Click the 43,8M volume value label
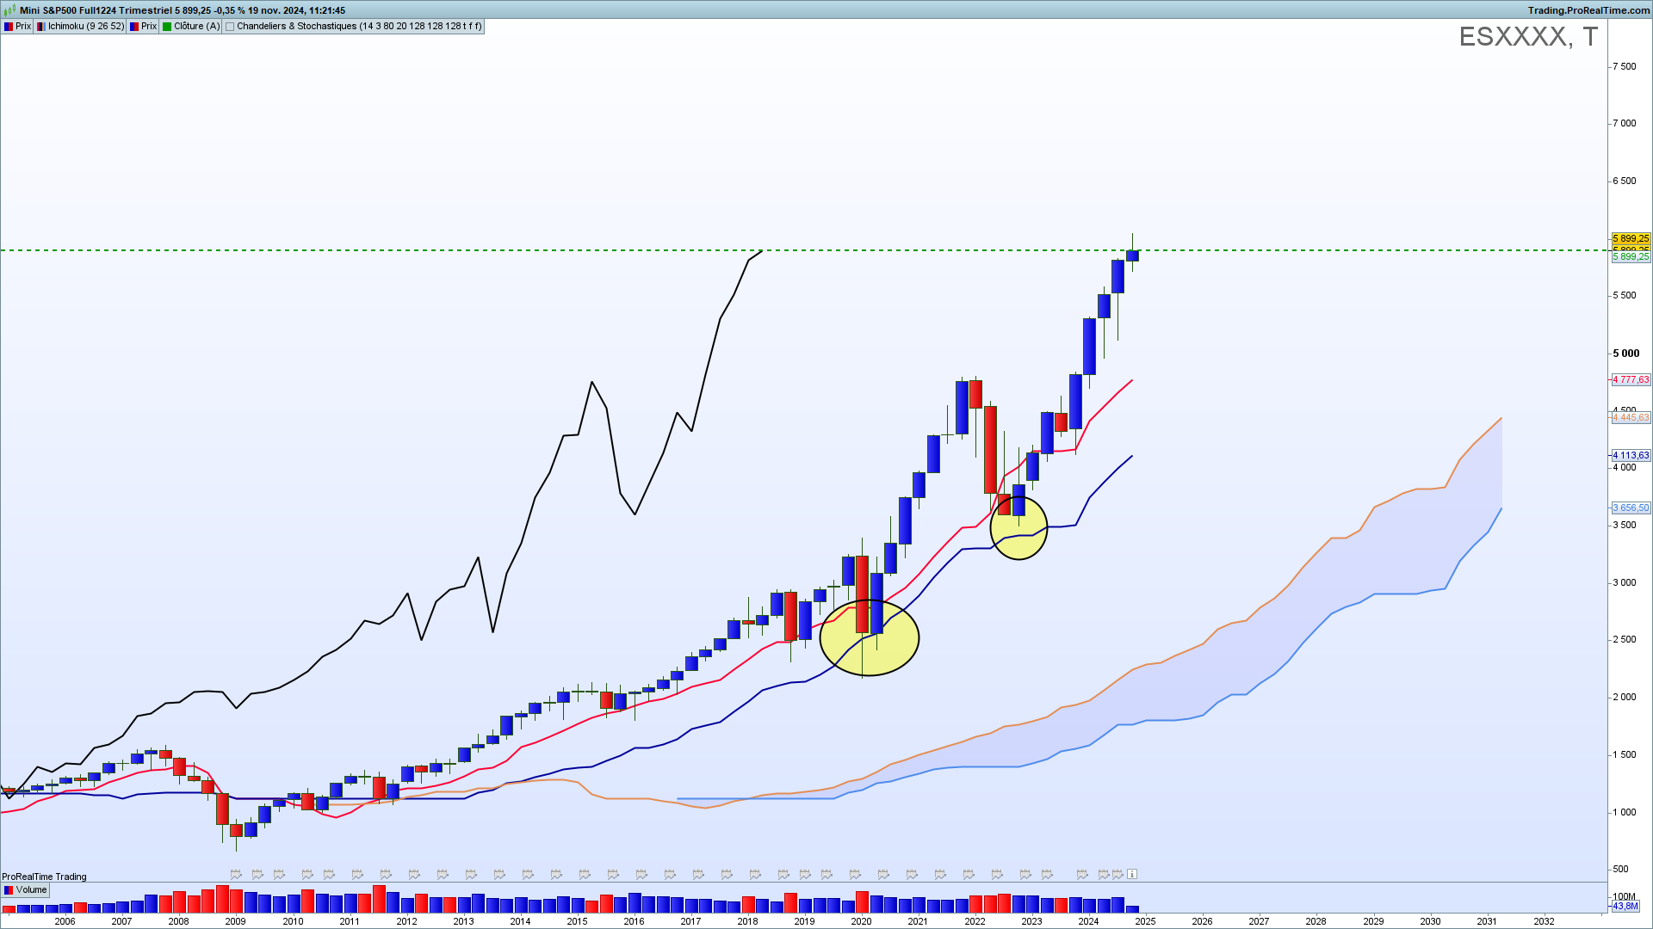 [x=1625, y=906]
